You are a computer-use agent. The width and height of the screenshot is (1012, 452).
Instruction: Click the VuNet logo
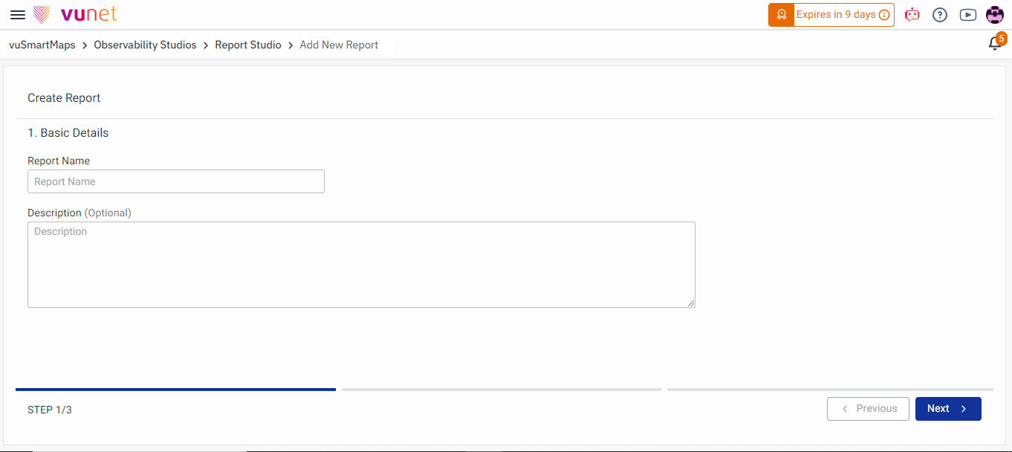(x=76, y=14)
